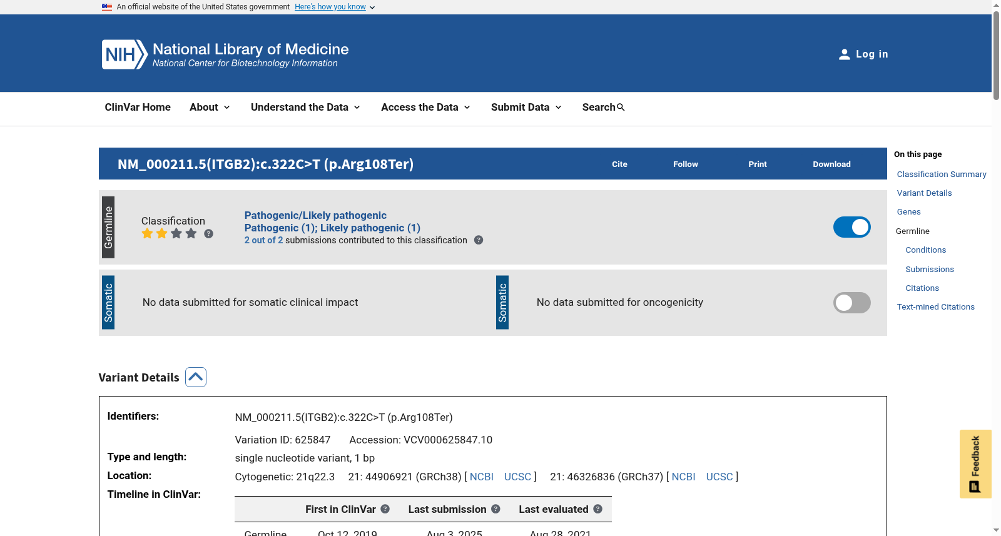Viewport: 1001px width, 536px height.
Task: Click the search magnifier icon
Action: point(621,108)
